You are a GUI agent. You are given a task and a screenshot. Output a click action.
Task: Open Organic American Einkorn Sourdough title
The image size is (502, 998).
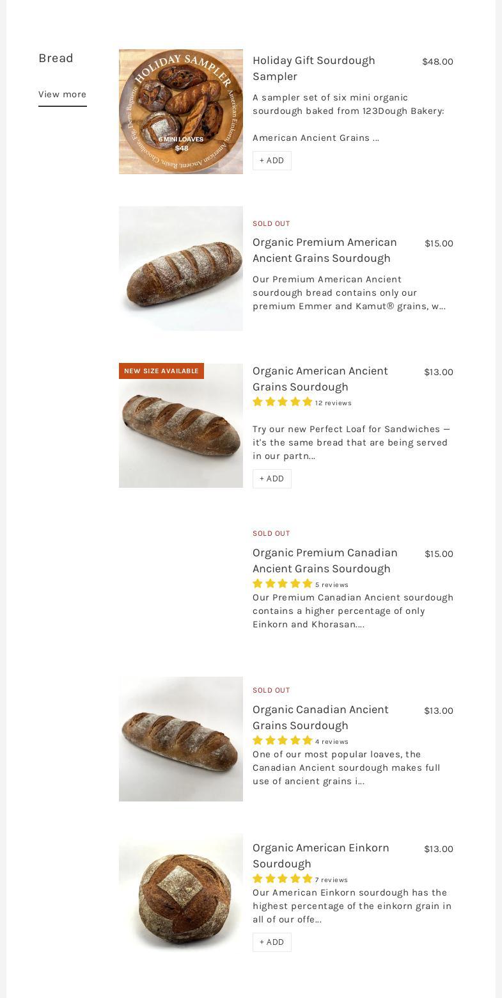[x=320, y=855]
